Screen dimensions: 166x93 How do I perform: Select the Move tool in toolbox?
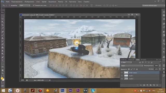click(3, 12)
